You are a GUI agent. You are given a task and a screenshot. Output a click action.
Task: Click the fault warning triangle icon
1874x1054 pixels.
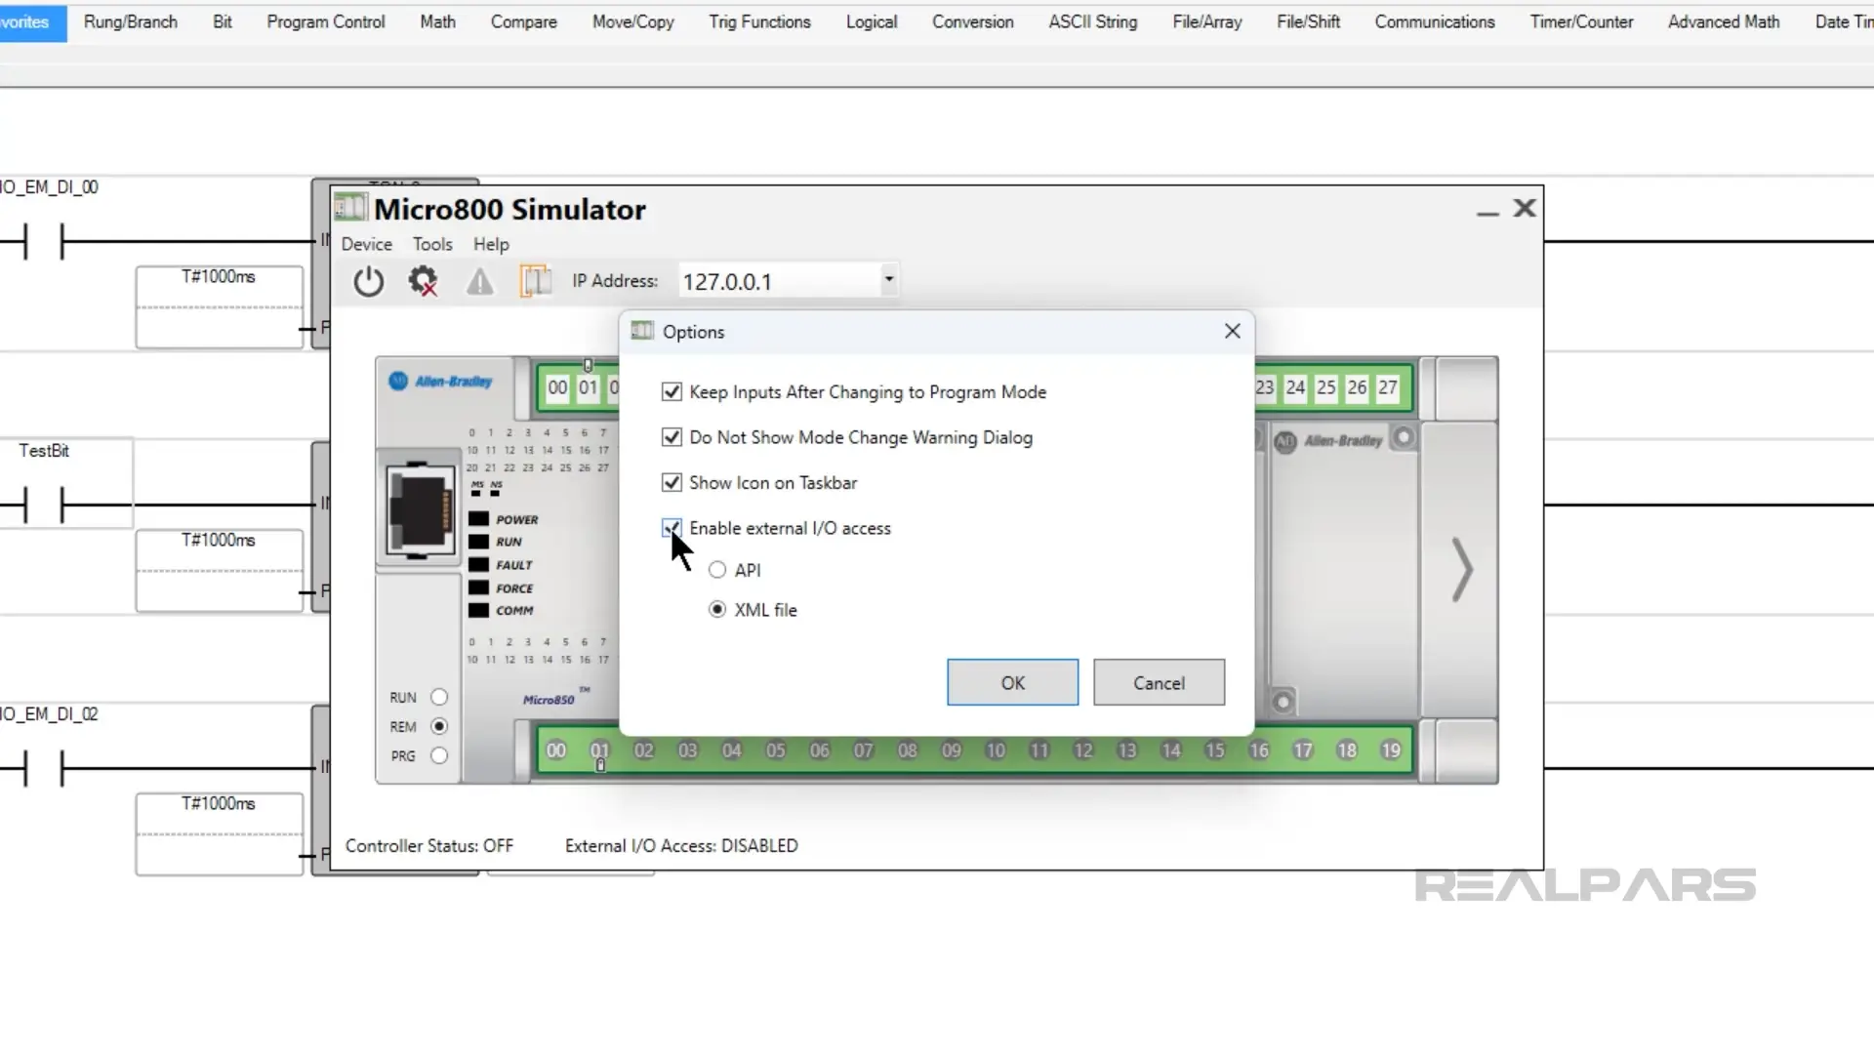tap(479, 282)
